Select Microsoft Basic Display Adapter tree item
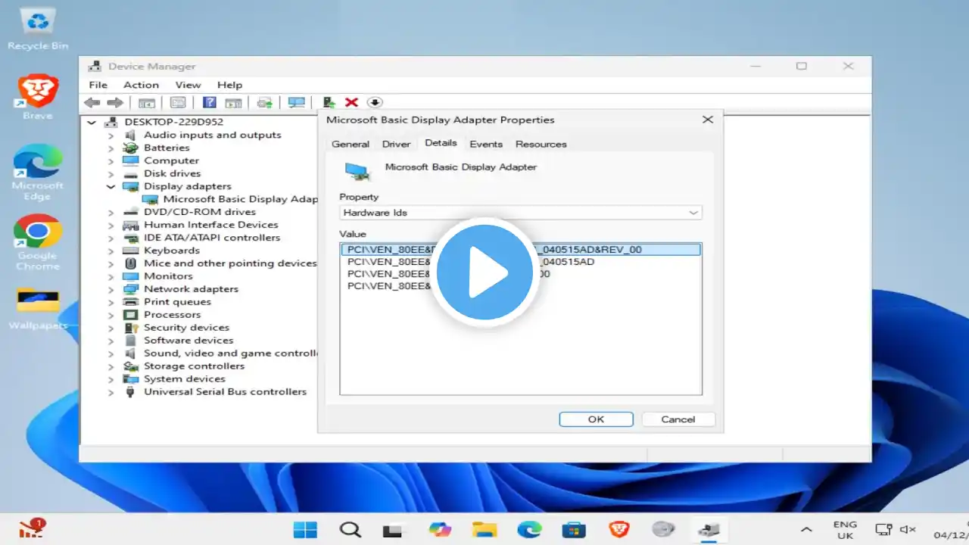Viewport: 969px width, 545px height. 239,199
